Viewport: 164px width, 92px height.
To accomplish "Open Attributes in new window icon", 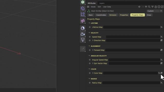I will point(162,7).
